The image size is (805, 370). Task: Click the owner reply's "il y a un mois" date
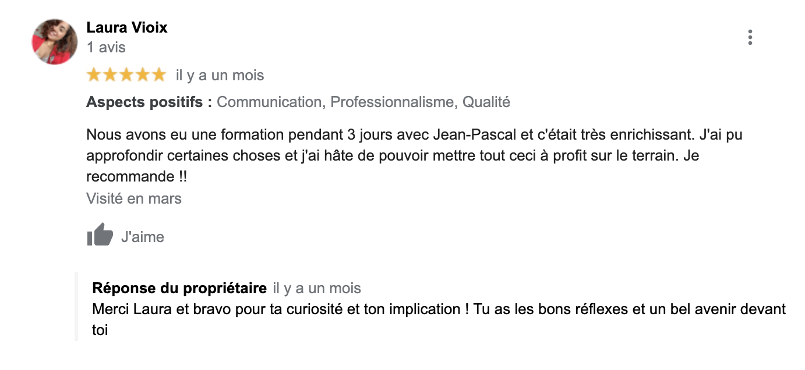coord(317,288)
